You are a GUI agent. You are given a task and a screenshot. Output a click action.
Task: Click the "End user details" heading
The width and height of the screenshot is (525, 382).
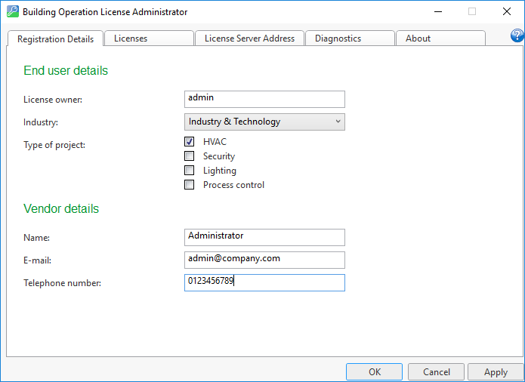(66, 70)
